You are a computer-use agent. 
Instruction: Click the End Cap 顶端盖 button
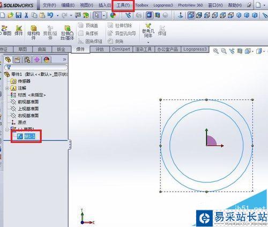coord(88,26)
